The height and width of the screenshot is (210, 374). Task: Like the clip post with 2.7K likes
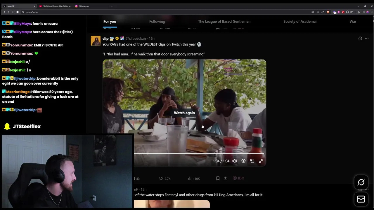(x=165, y=178)
